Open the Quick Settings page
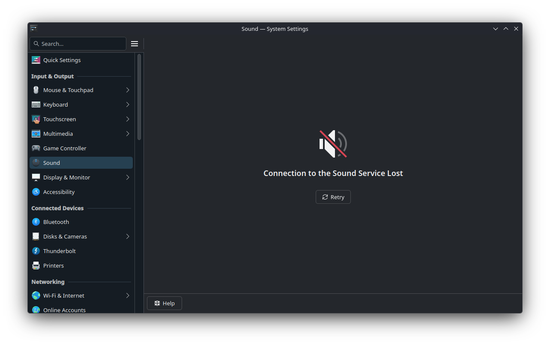Image resolution: width=550 pixels, height=346 pixels. click(x=81, y=60)
